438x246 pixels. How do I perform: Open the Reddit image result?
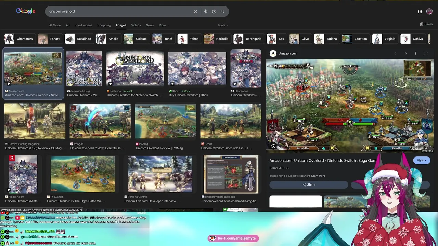tap(231, 122)
